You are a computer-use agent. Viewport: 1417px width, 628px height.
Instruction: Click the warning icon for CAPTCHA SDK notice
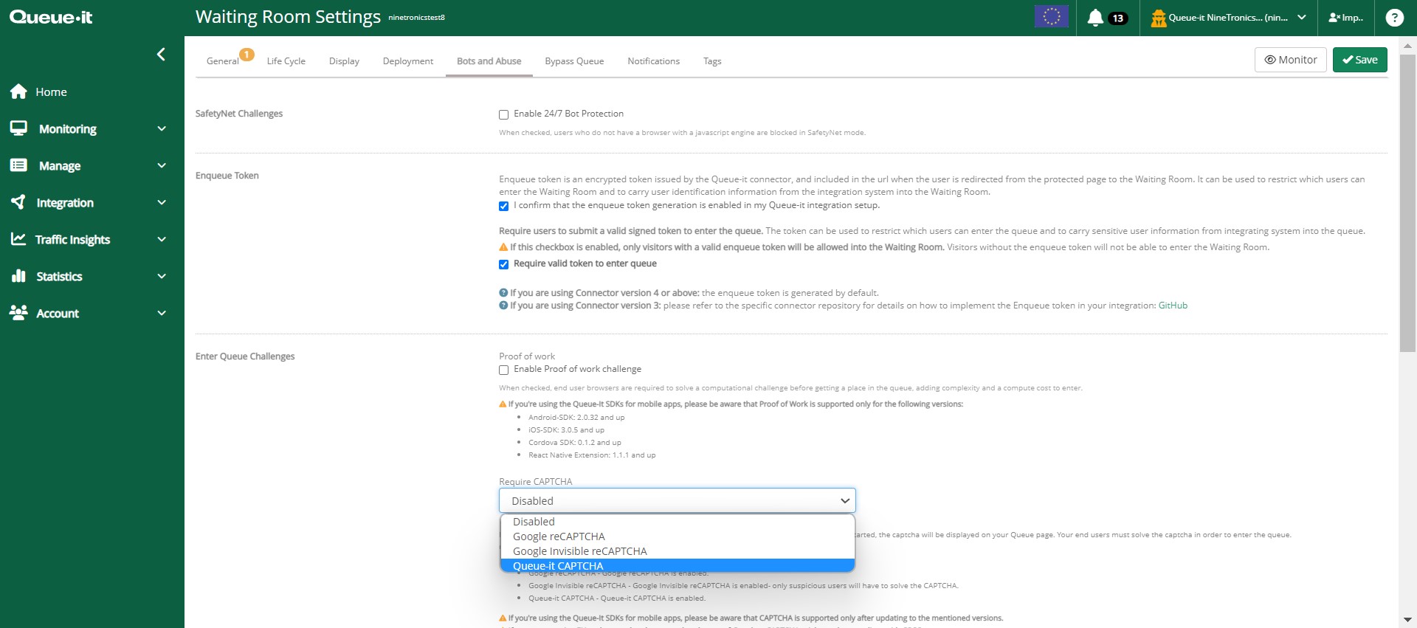[x=503, y=618]
